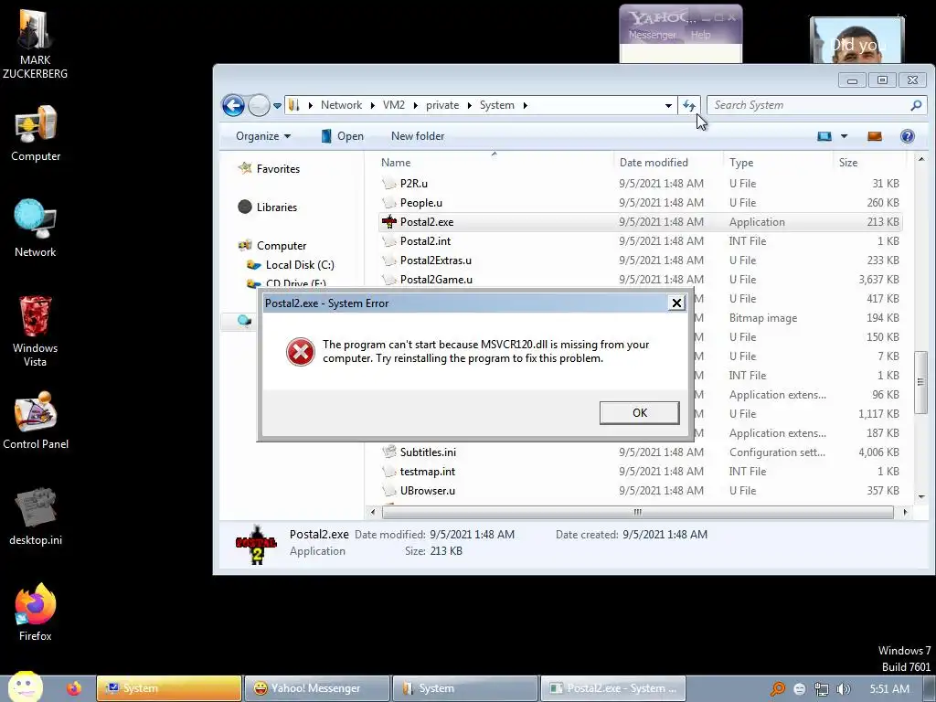Select VM2 in the address breadcrumb
The image size is (936, 702).
click(x=393, y=105)
